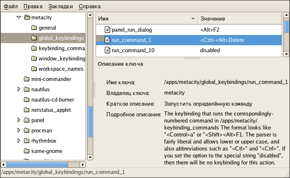
Task: Click the folder icon beside workspace_names
Action: click(34, 69)
